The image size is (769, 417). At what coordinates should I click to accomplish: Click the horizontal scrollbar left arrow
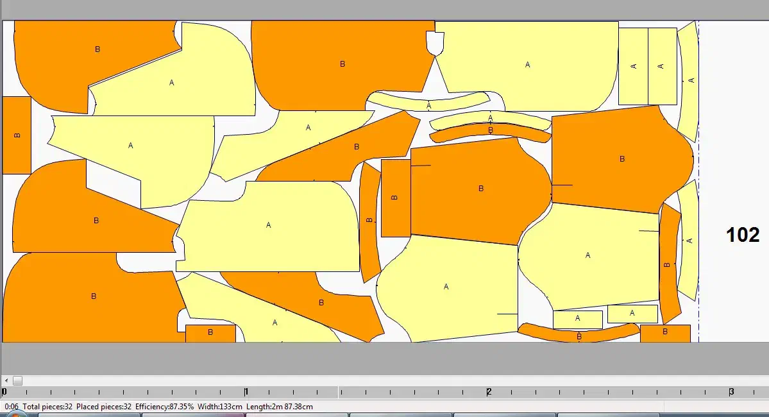coord(6,380)
